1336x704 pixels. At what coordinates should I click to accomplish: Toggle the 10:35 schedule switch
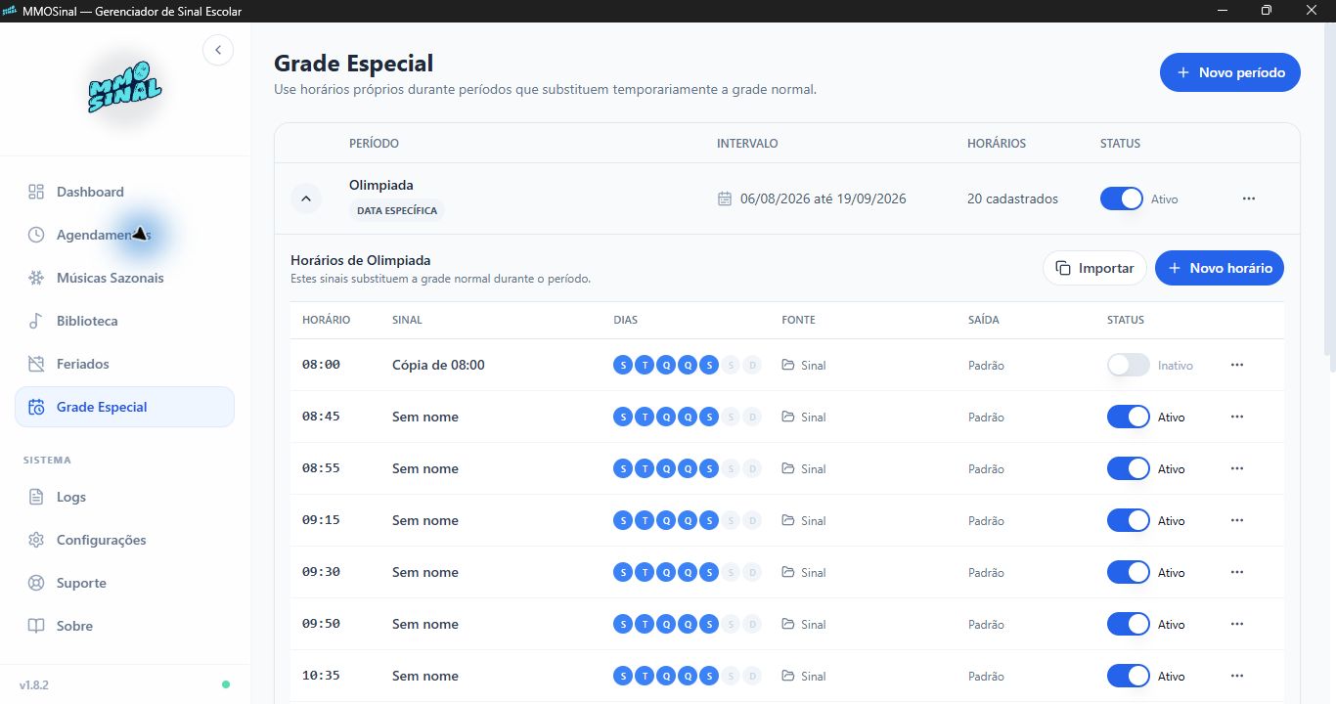tap(1129, 676)
